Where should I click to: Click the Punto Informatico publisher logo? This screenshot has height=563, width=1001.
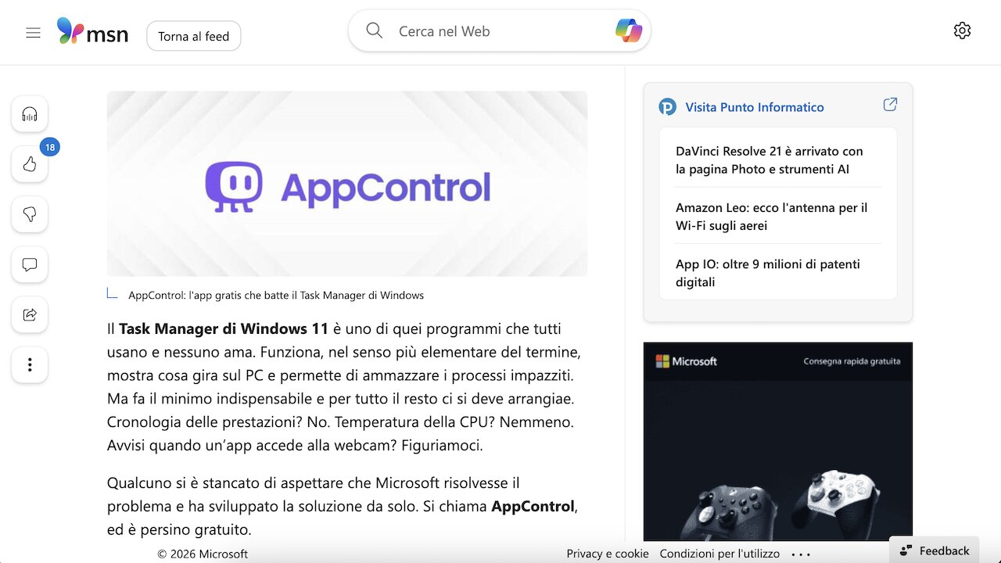click(x=667, y=107)
